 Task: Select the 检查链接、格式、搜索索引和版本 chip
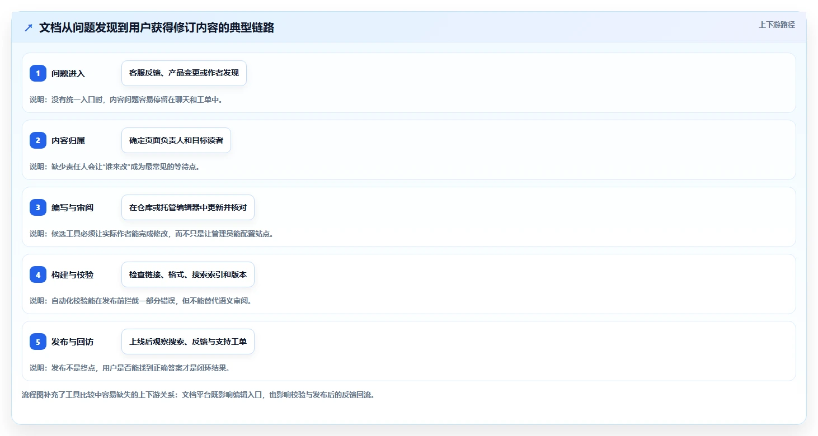click(188, 274)
